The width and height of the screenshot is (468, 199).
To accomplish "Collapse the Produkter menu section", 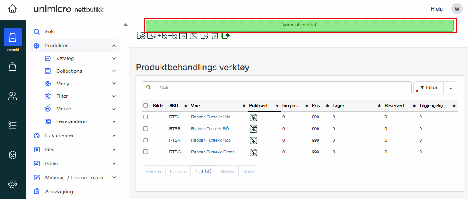I will pyautogui.click(x=114, y=46).
